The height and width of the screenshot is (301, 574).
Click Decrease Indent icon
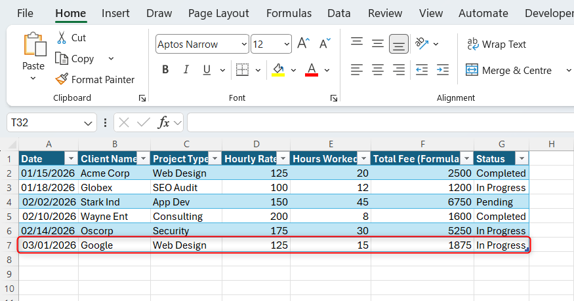[x=422, y=69]
